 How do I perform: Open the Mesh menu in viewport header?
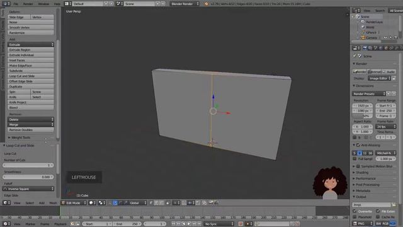(x=53, y=203)
